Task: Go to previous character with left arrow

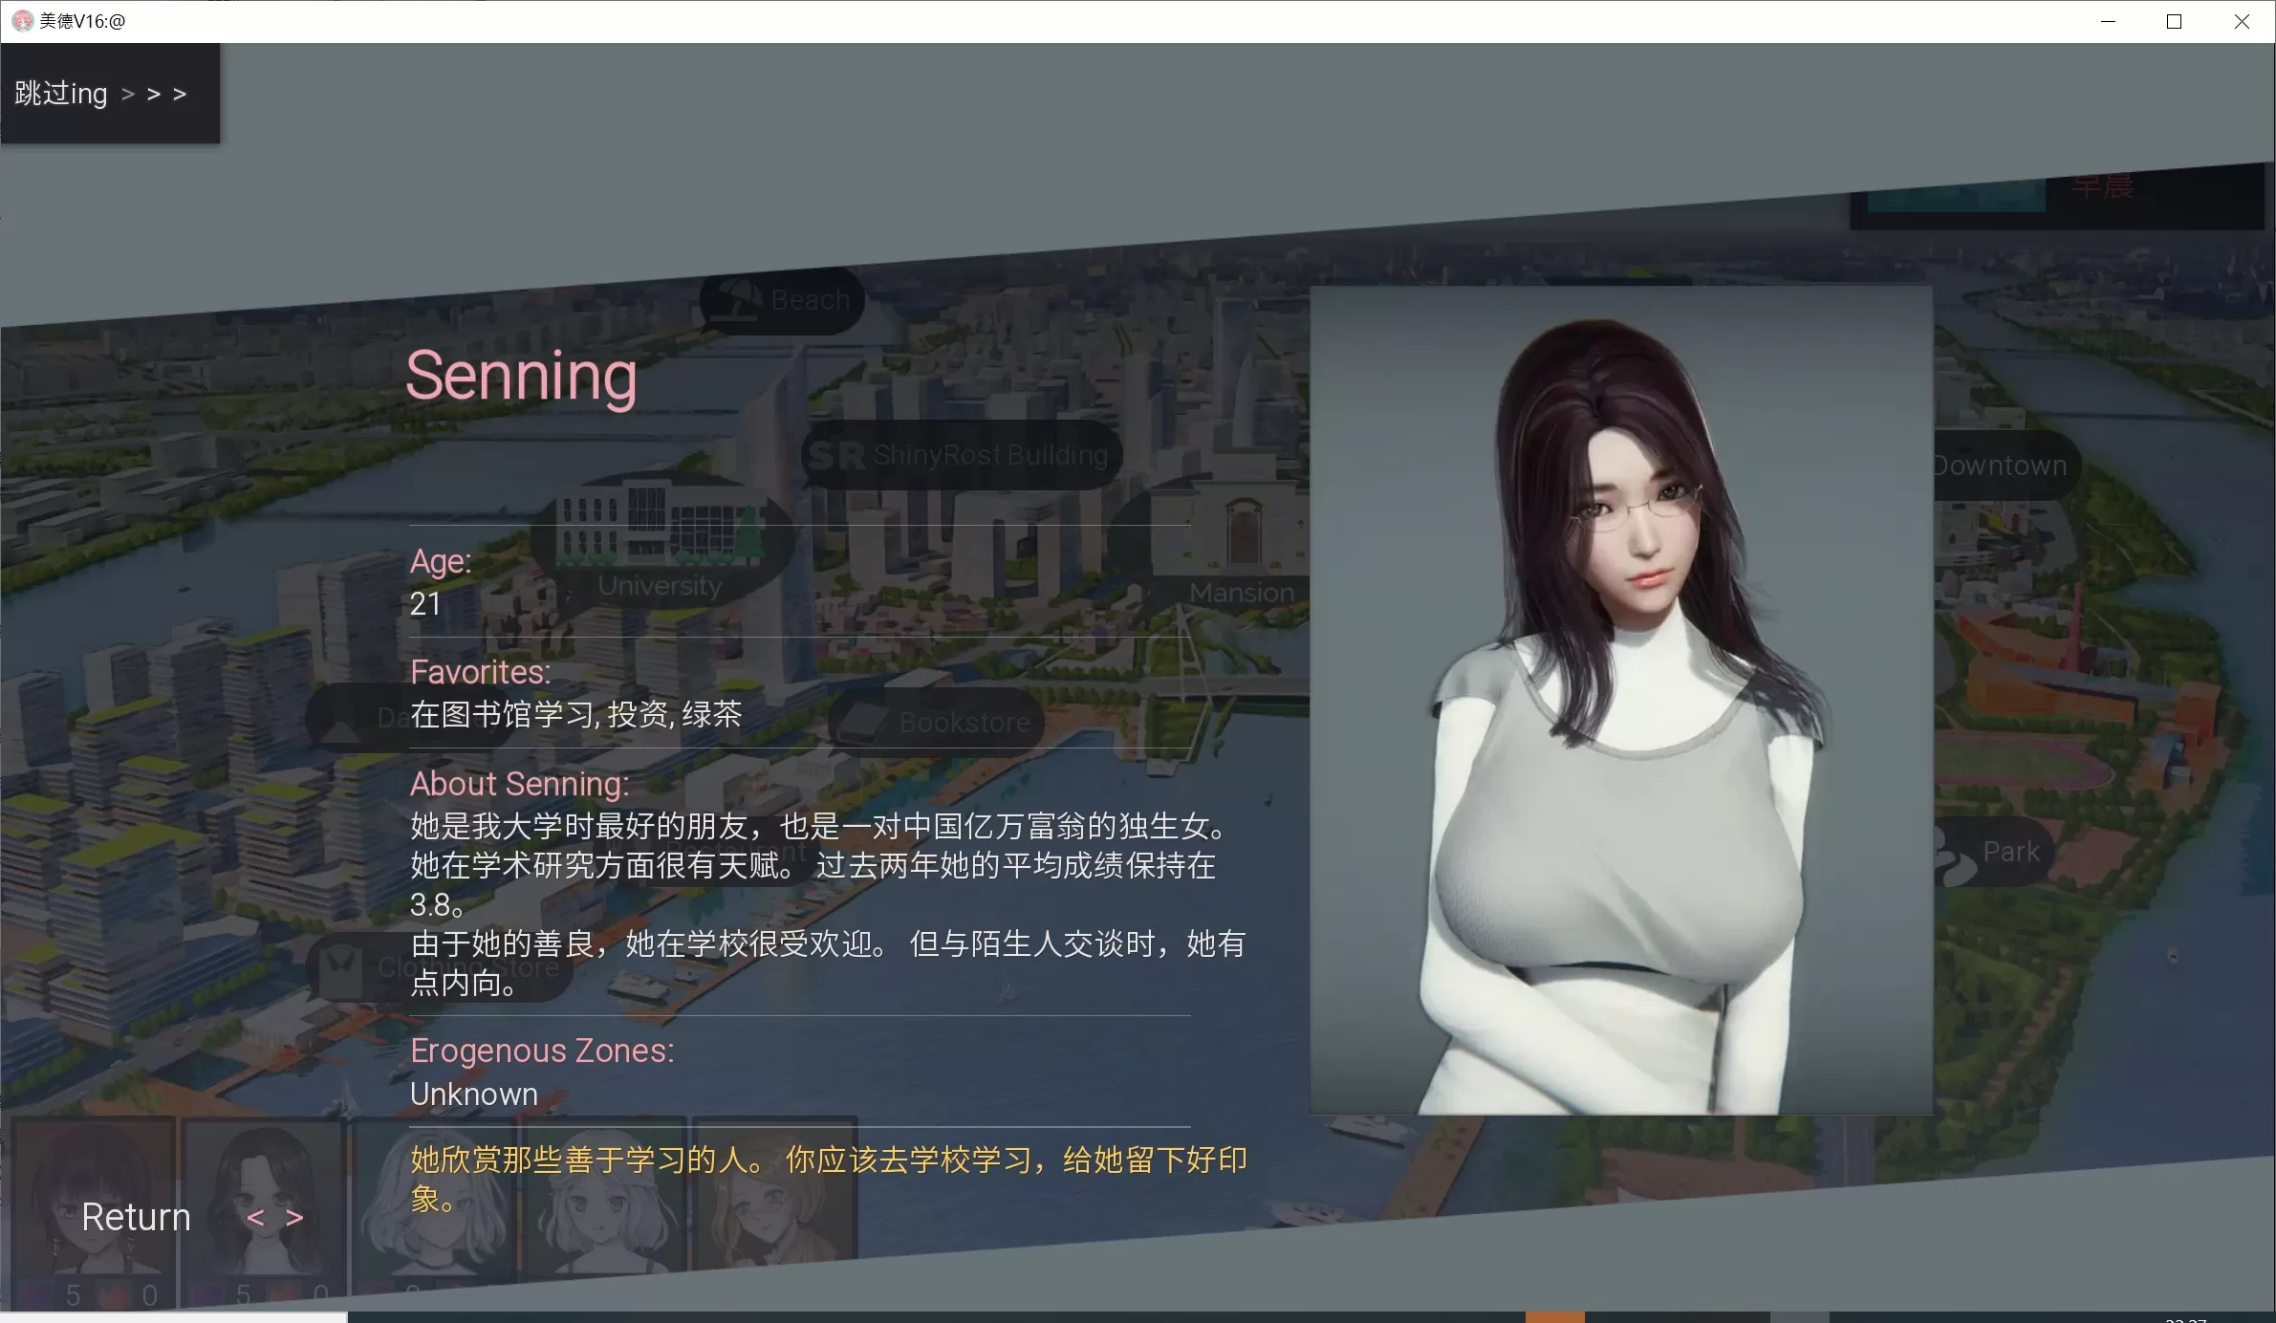Action: (255, 1218)
